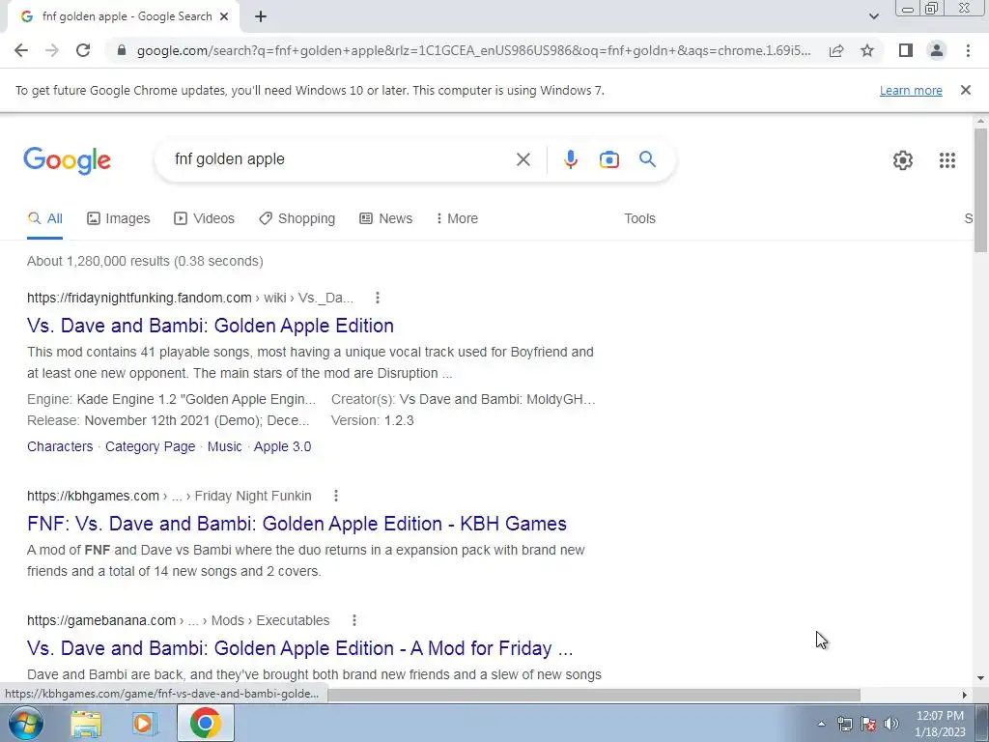The height and width of the screenshot is (742, 989).
Task: Close the fnf golden apple tab
Action: [x=224, y=17]
